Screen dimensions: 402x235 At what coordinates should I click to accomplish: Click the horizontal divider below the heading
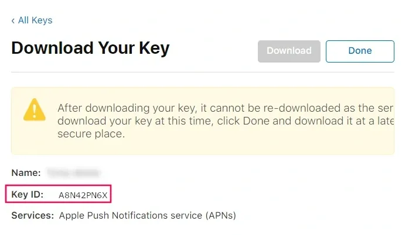click(x=203, y=72)
